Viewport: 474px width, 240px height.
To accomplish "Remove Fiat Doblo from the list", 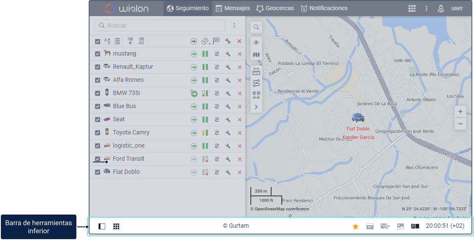I will coord(240,173).
